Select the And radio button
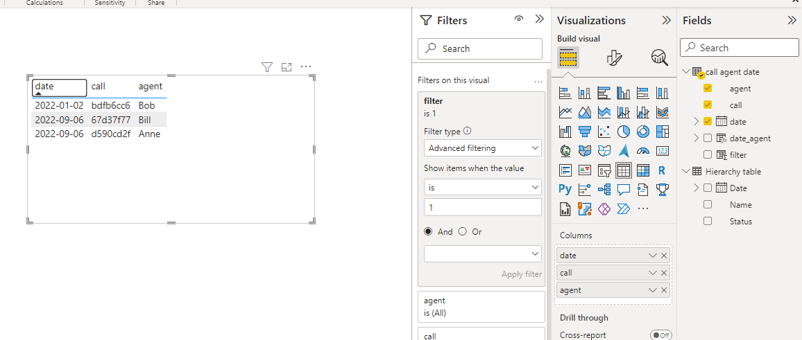 click(x=428, y=231)
